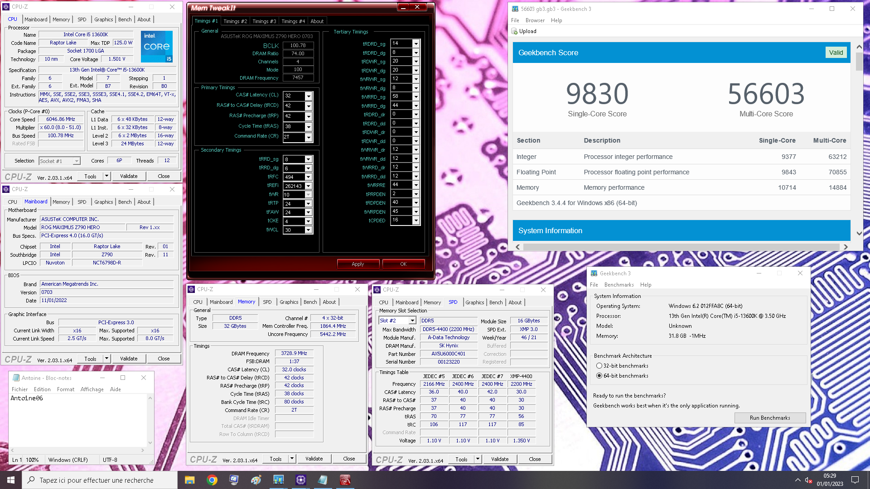Switch to Notepad via its taskbar icon
The image size is (870, 489).
pyautogui.click(x=323, y=480)
